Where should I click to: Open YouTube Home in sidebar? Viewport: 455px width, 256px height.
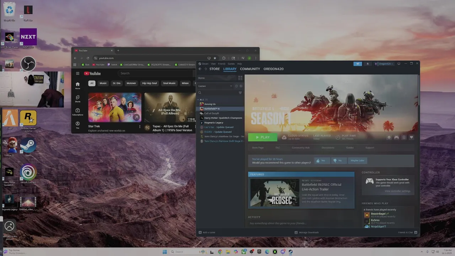77,85
